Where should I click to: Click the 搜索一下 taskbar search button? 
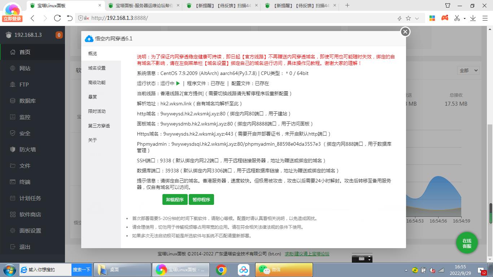pyautogui.click(x=82, y=269)
